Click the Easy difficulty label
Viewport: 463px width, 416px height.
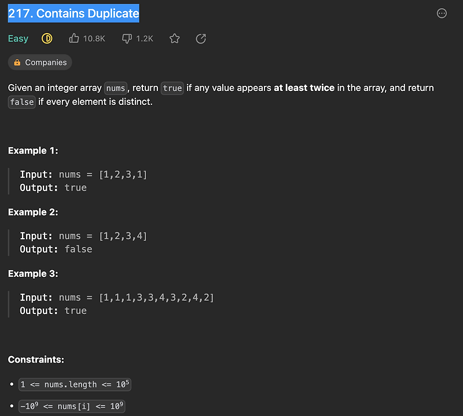click(18, 38)
